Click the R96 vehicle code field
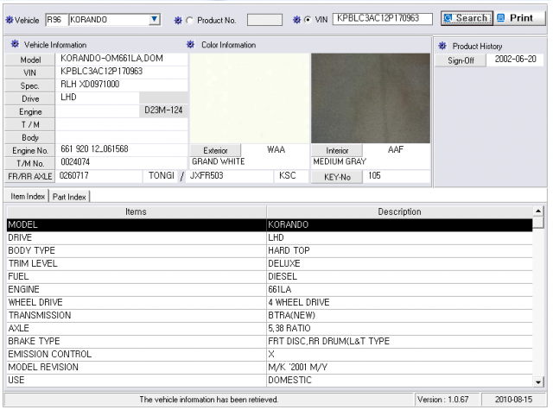 click(x=56, y=20)
